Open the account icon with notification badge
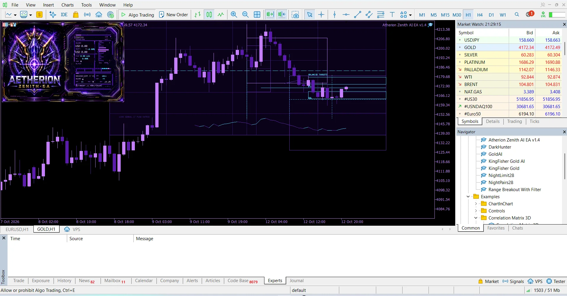The height and width of the screenshot is (296, 567). 529,14
